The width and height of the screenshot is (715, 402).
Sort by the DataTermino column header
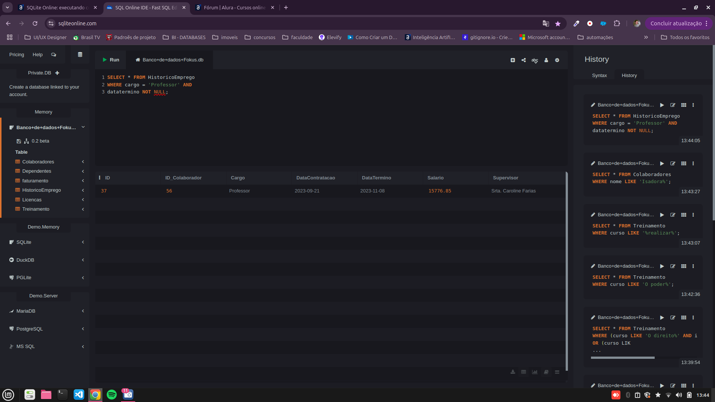click(x=376, y=178)
